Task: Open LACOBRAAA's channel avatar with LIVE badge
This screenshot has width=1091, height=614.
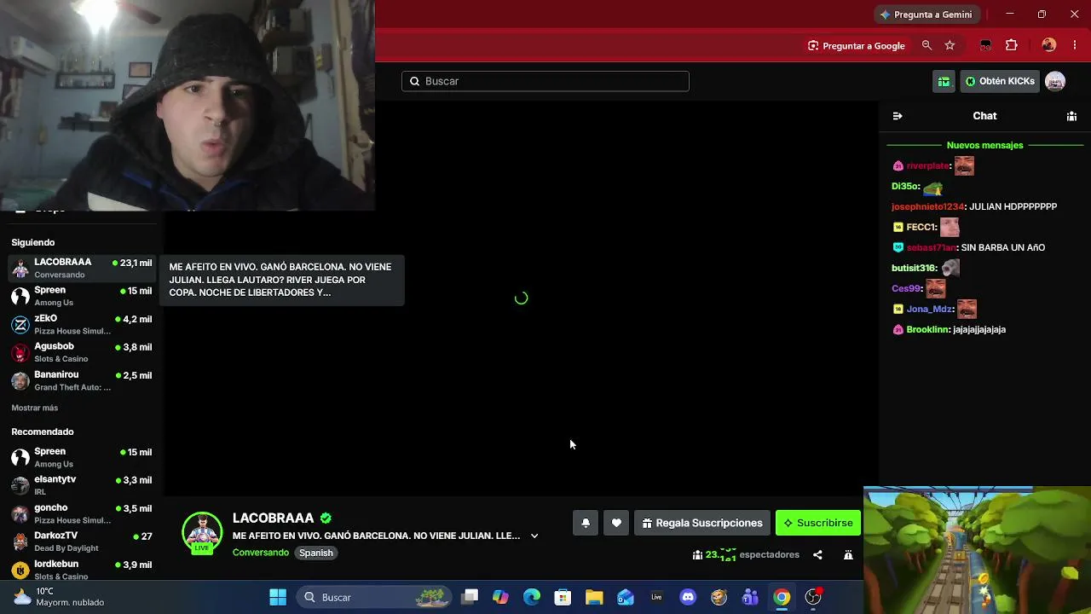Action: [202, 533]
